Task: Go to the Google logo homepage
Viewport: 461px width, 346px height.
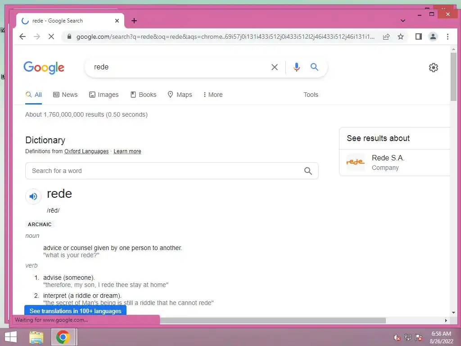Action: (x=44, y=68)
